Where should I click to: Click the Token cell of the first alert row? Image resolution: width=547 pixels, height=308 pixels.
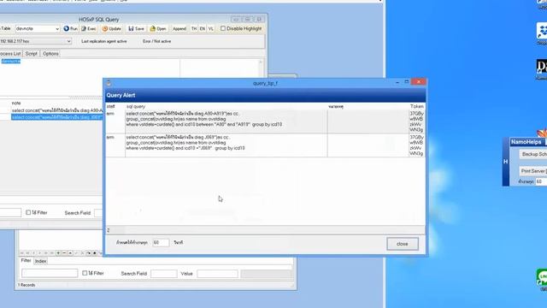pyautogui.click(x=416, y=121)
